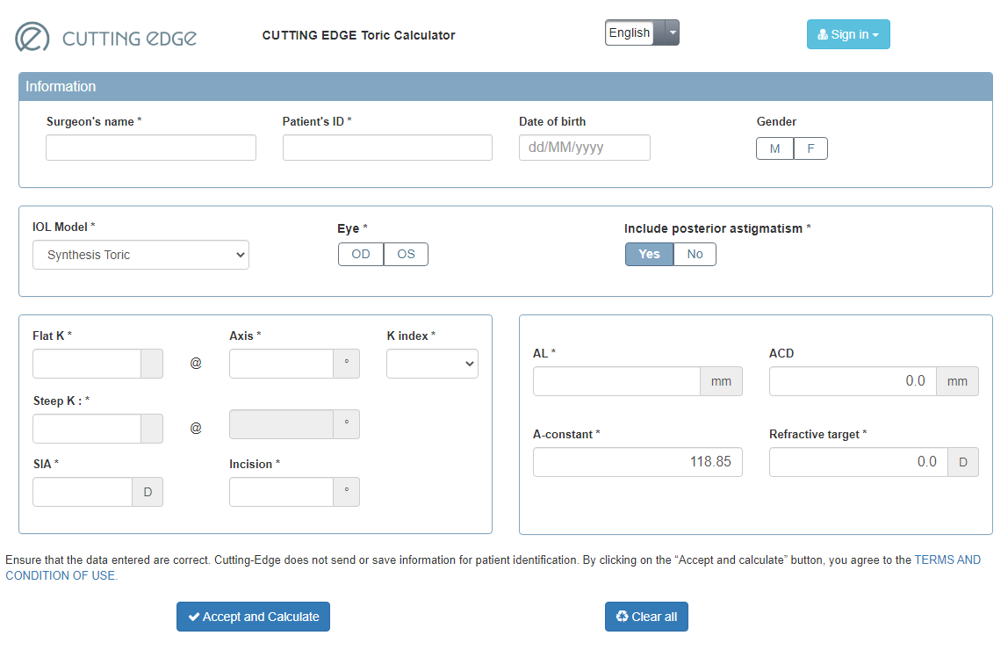Click the D unit addon beside SIA
Image resolution: width=1008 pixels, height=657 pixels.
(x=148, y=492)
